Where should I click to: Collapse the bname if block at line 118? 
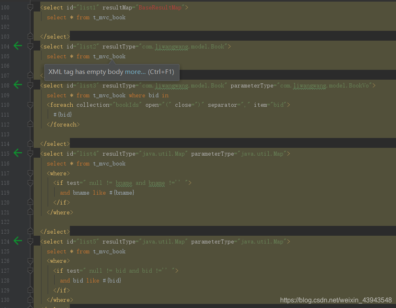pos(30,183)
